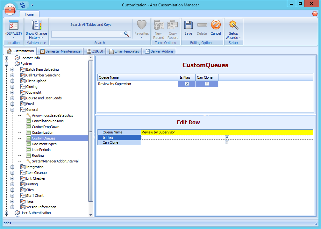Toggle the Is Flag checkbox in Edit Row
The width and height of the screenshot is (321, 229).
[x=227, y=137]
